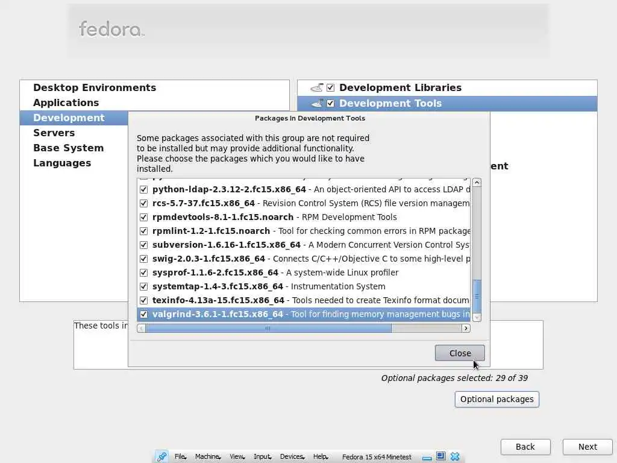Open the Input menu

263,457
